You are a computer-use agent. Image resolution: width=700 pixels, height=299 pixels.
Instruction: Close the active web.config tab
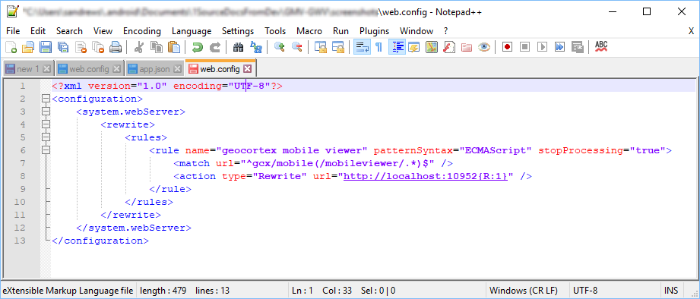coord(247,69)
